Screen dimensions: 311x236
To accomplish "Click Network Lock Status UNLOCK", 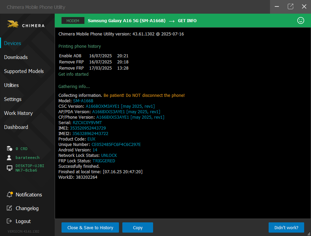I will pyautogui.click(x=109, y=156).
